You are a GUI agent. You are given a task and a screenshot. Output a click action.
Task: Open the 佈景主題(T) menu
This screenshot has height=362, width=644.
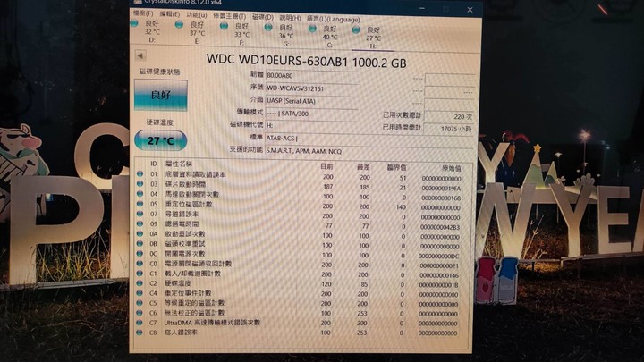click(x=230, y=16)
